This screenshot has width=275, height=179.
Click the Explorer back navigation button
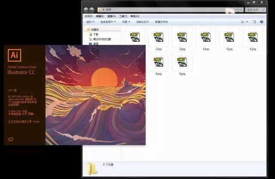86,10
